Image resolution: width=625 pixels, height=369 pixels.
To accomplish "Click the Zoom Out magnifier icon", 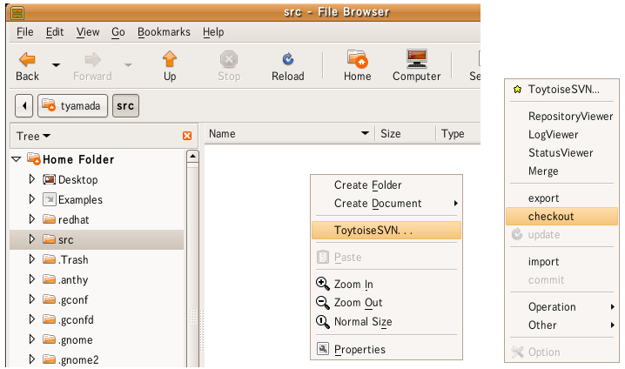I will coord(322,303).
